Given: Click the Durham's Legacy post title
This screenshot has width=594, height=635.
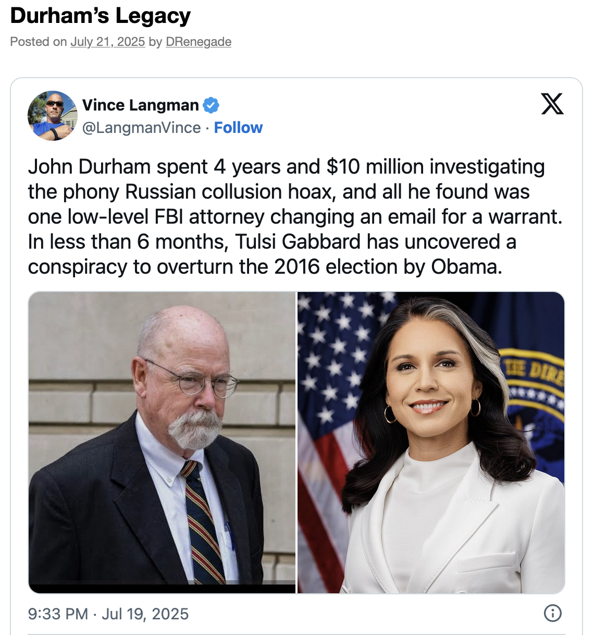Looking at the screenshot, I should (x=101, y=16).
